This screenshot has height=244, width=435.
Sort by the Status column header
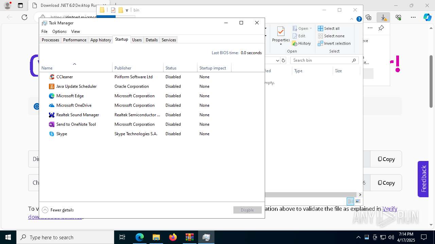tap(180, 67)
